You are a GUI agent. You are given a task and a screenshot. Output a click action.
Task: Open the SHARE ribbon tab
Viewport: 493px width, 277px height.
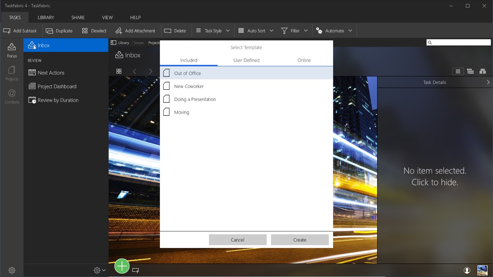tap(78, 17)
